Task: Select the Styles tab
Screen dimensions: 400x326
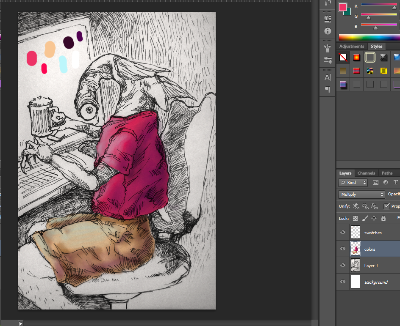Action: click(x=376, y=47)
